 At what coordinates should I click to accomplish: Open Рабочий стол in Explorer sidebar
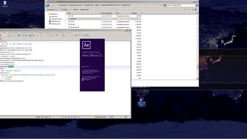tap(55, 21)
